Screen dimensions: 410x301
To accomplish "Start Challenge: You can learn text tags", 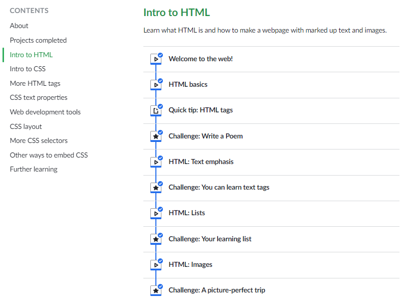I will pyautogui.click(x=219, y=187).
